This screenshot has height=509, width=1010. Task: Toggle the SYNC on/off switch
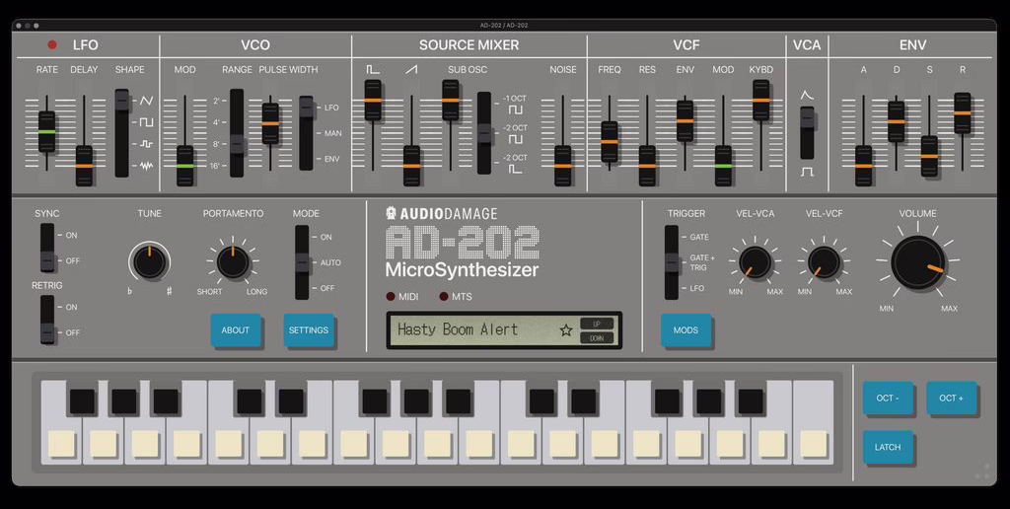(x=47, y=248)
